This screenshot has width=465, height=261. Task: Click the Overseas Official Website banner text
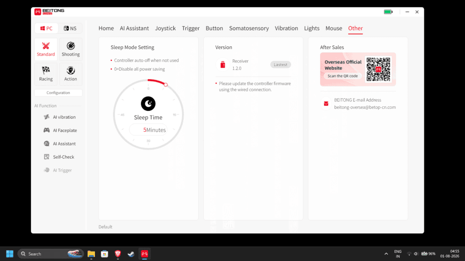pyautogui.click(x=343, y=65)
